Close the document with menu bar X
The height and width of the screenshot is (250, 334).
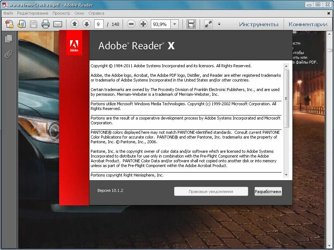click(329, 13)
